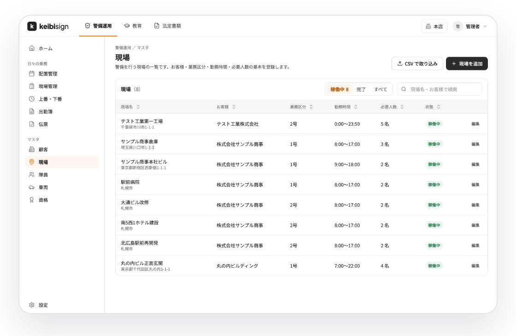Edit the 丸の内ビル正面玄関 row
The image size is (516, 336).
point(475,266)
